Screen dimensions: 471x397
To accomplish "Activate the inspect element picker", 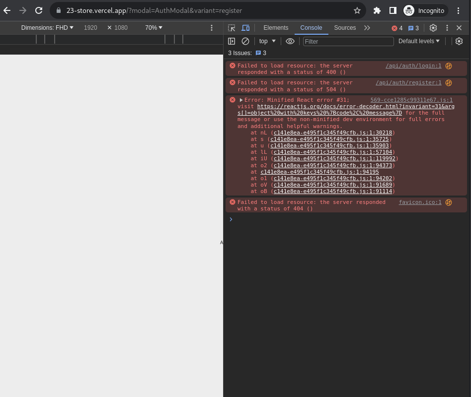I will coord(232,28).
